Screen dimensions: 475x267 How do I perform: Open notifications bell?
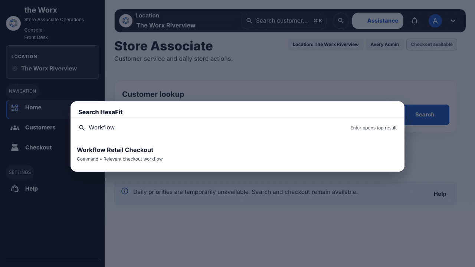point(415,21)
